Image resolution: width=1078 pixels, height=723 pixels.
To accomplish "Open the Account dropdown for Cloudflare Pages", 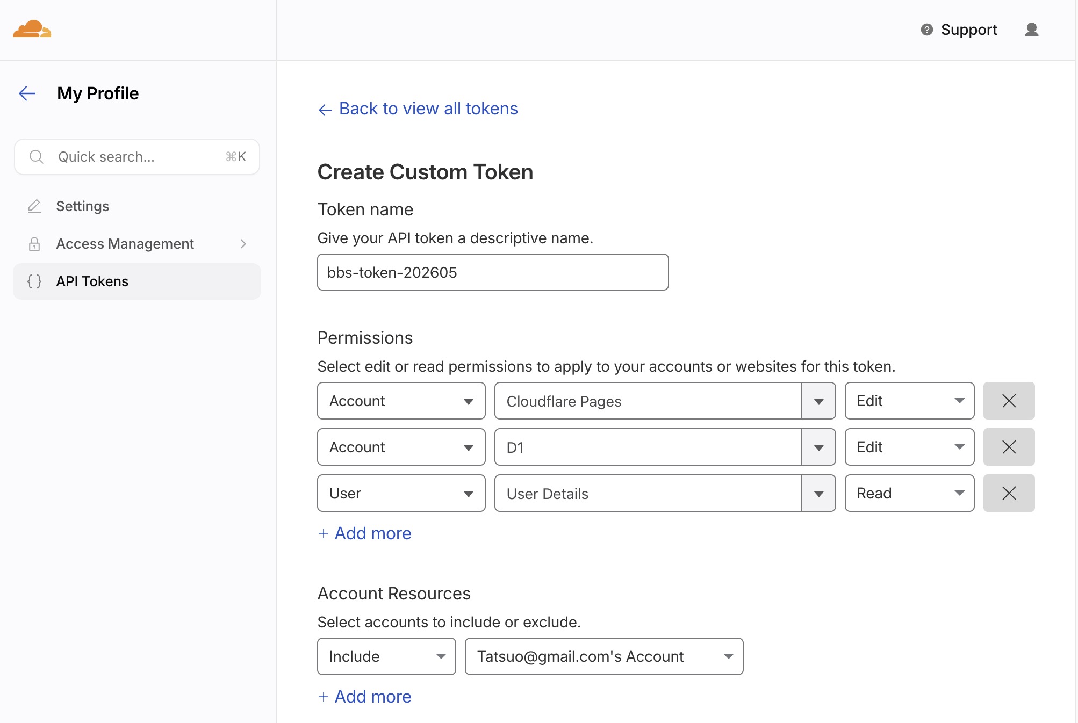I will tap(401, 401).
